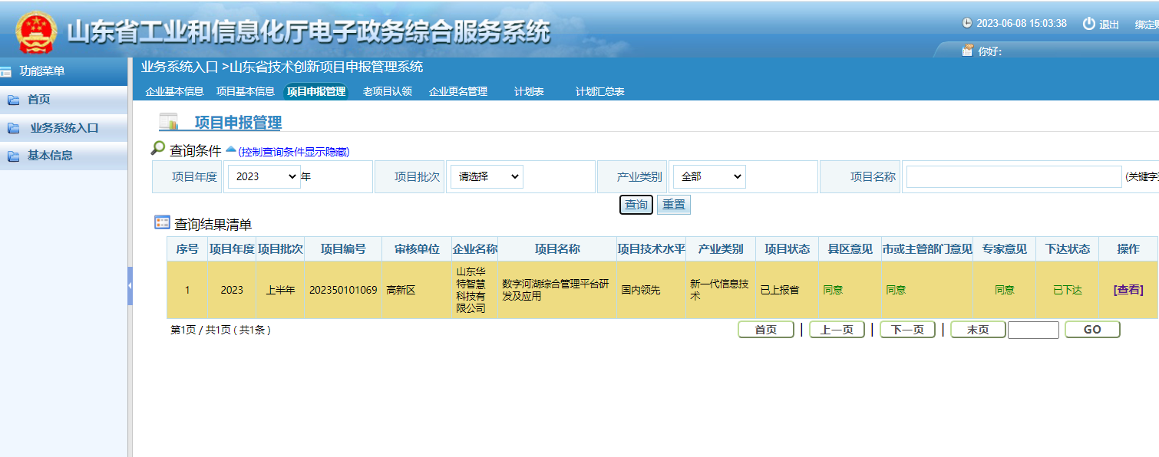Open the 查看 link for project row 1
Viewport: 1159px width, 457px height.
click(1128, 290)
